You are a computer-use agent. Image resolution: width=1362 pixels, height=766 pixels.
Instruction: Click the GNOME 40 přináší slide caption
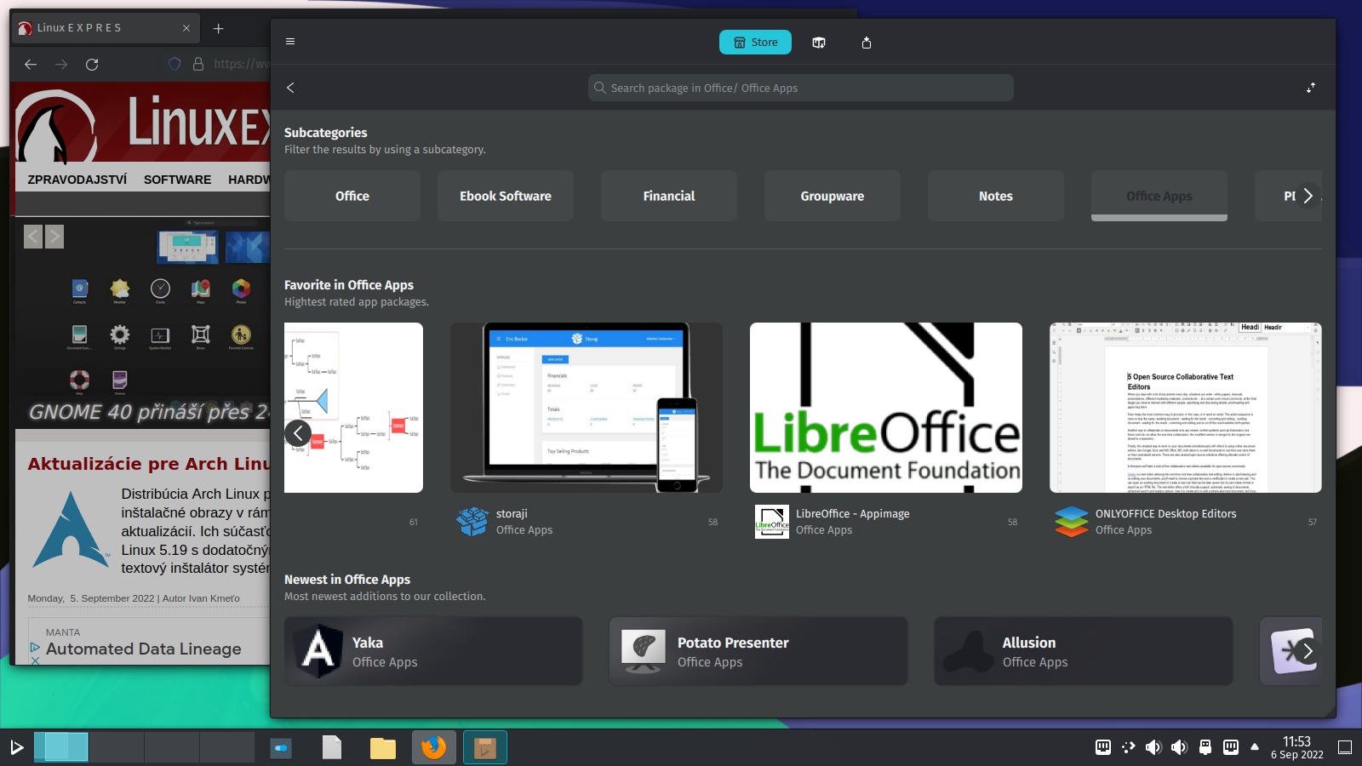pos(149,412)
